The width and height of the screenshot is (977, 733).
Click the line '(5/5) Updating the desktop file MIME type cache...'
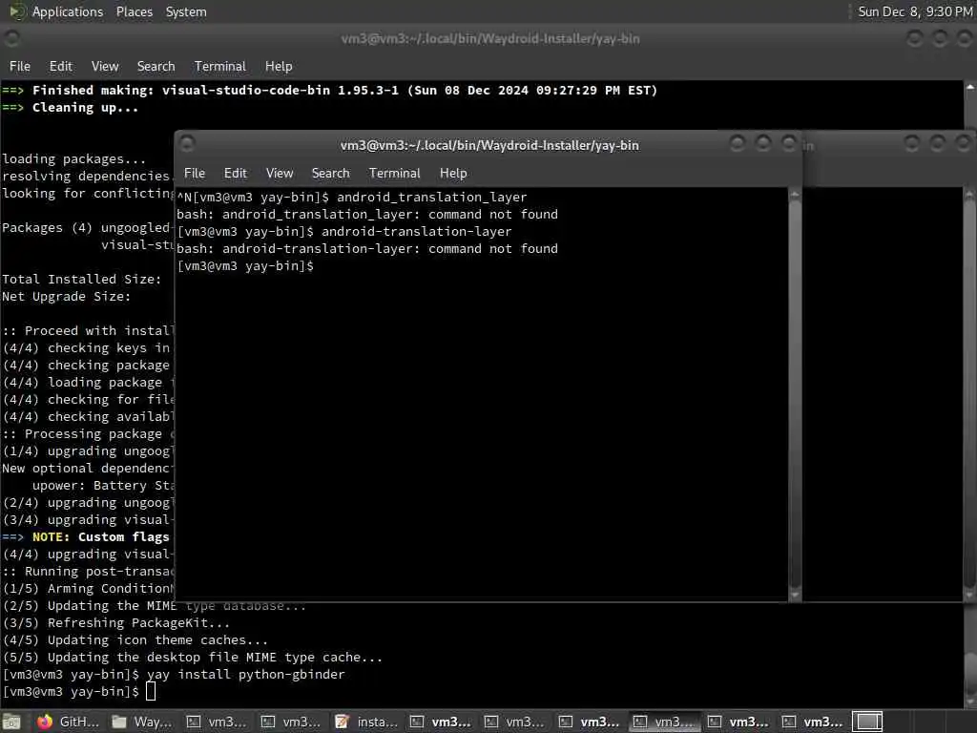point(193,658)
